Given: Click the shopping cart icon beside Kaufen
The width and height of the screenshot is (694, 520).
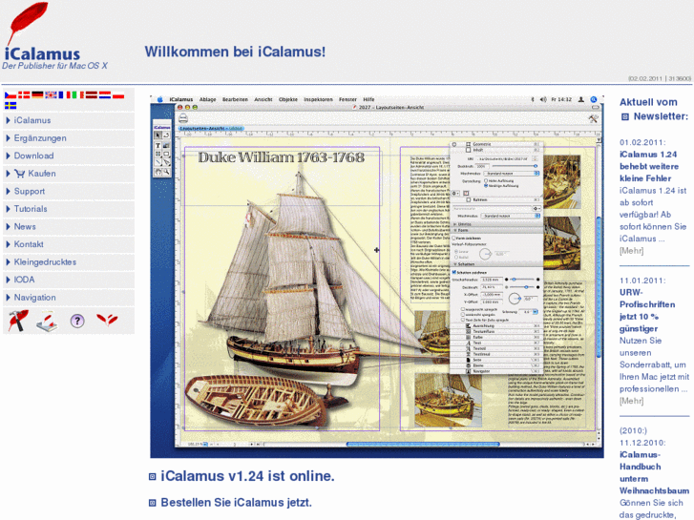Looking at the screenshot, I should pos(19,174).
